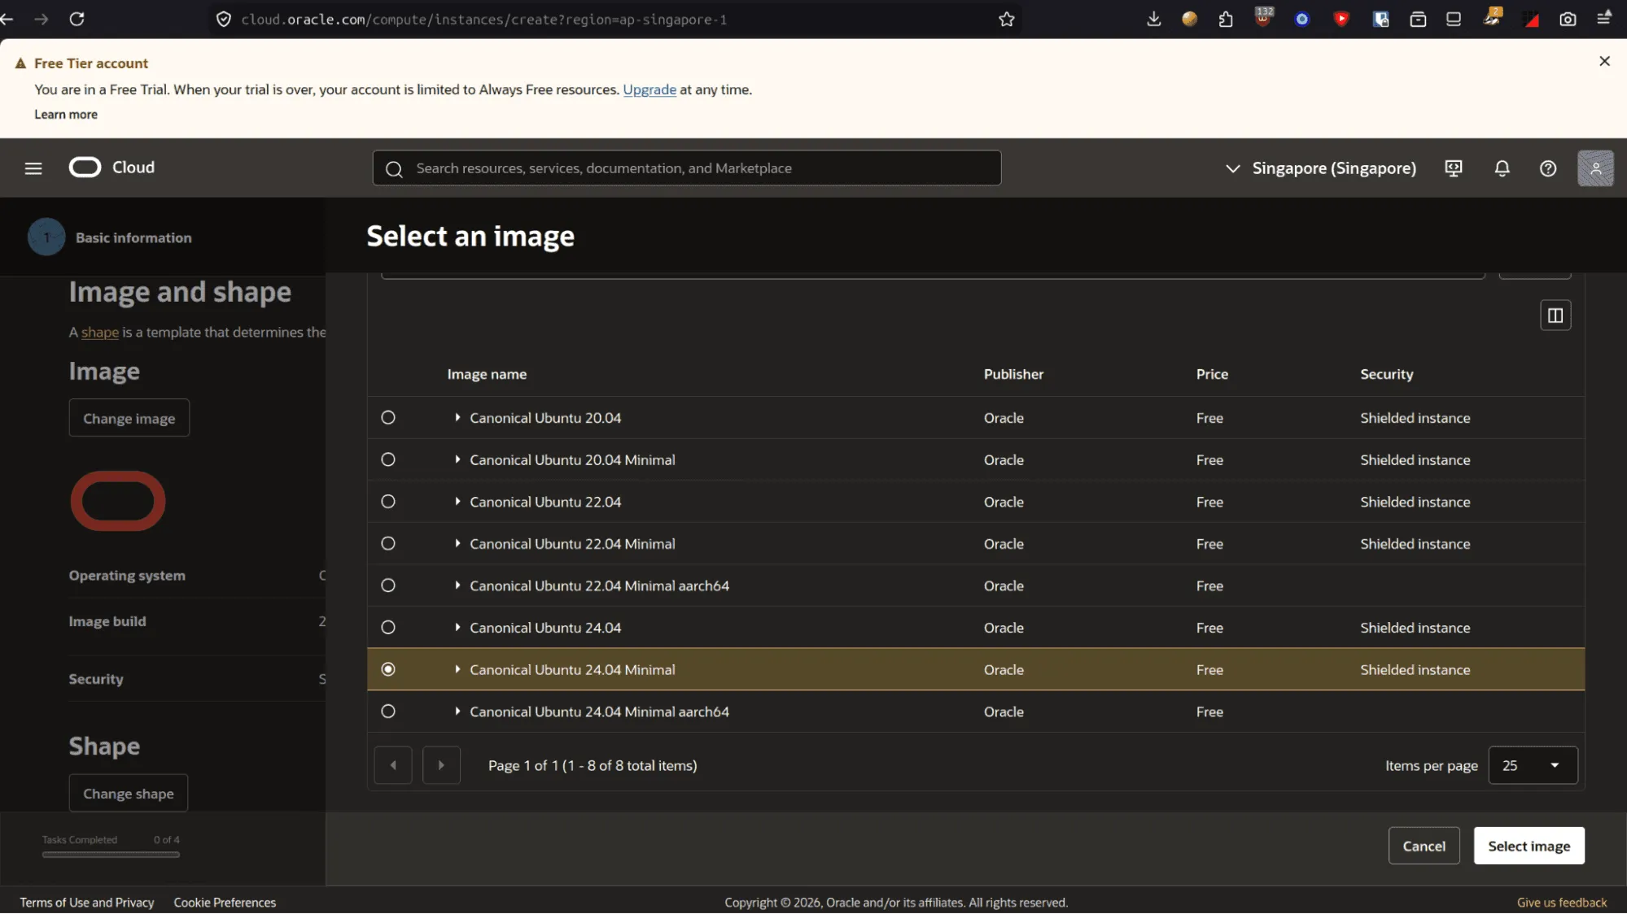Viewport: 1627px width, 914px height.
Task: Focus the Search resources and services field
Action: point(686,168)
